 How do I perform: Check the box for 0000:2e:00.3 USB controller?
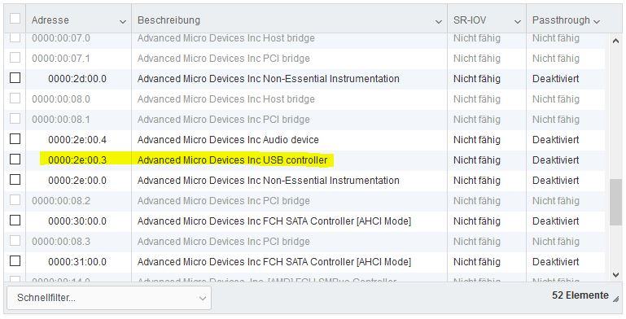[x=15, y=159]
